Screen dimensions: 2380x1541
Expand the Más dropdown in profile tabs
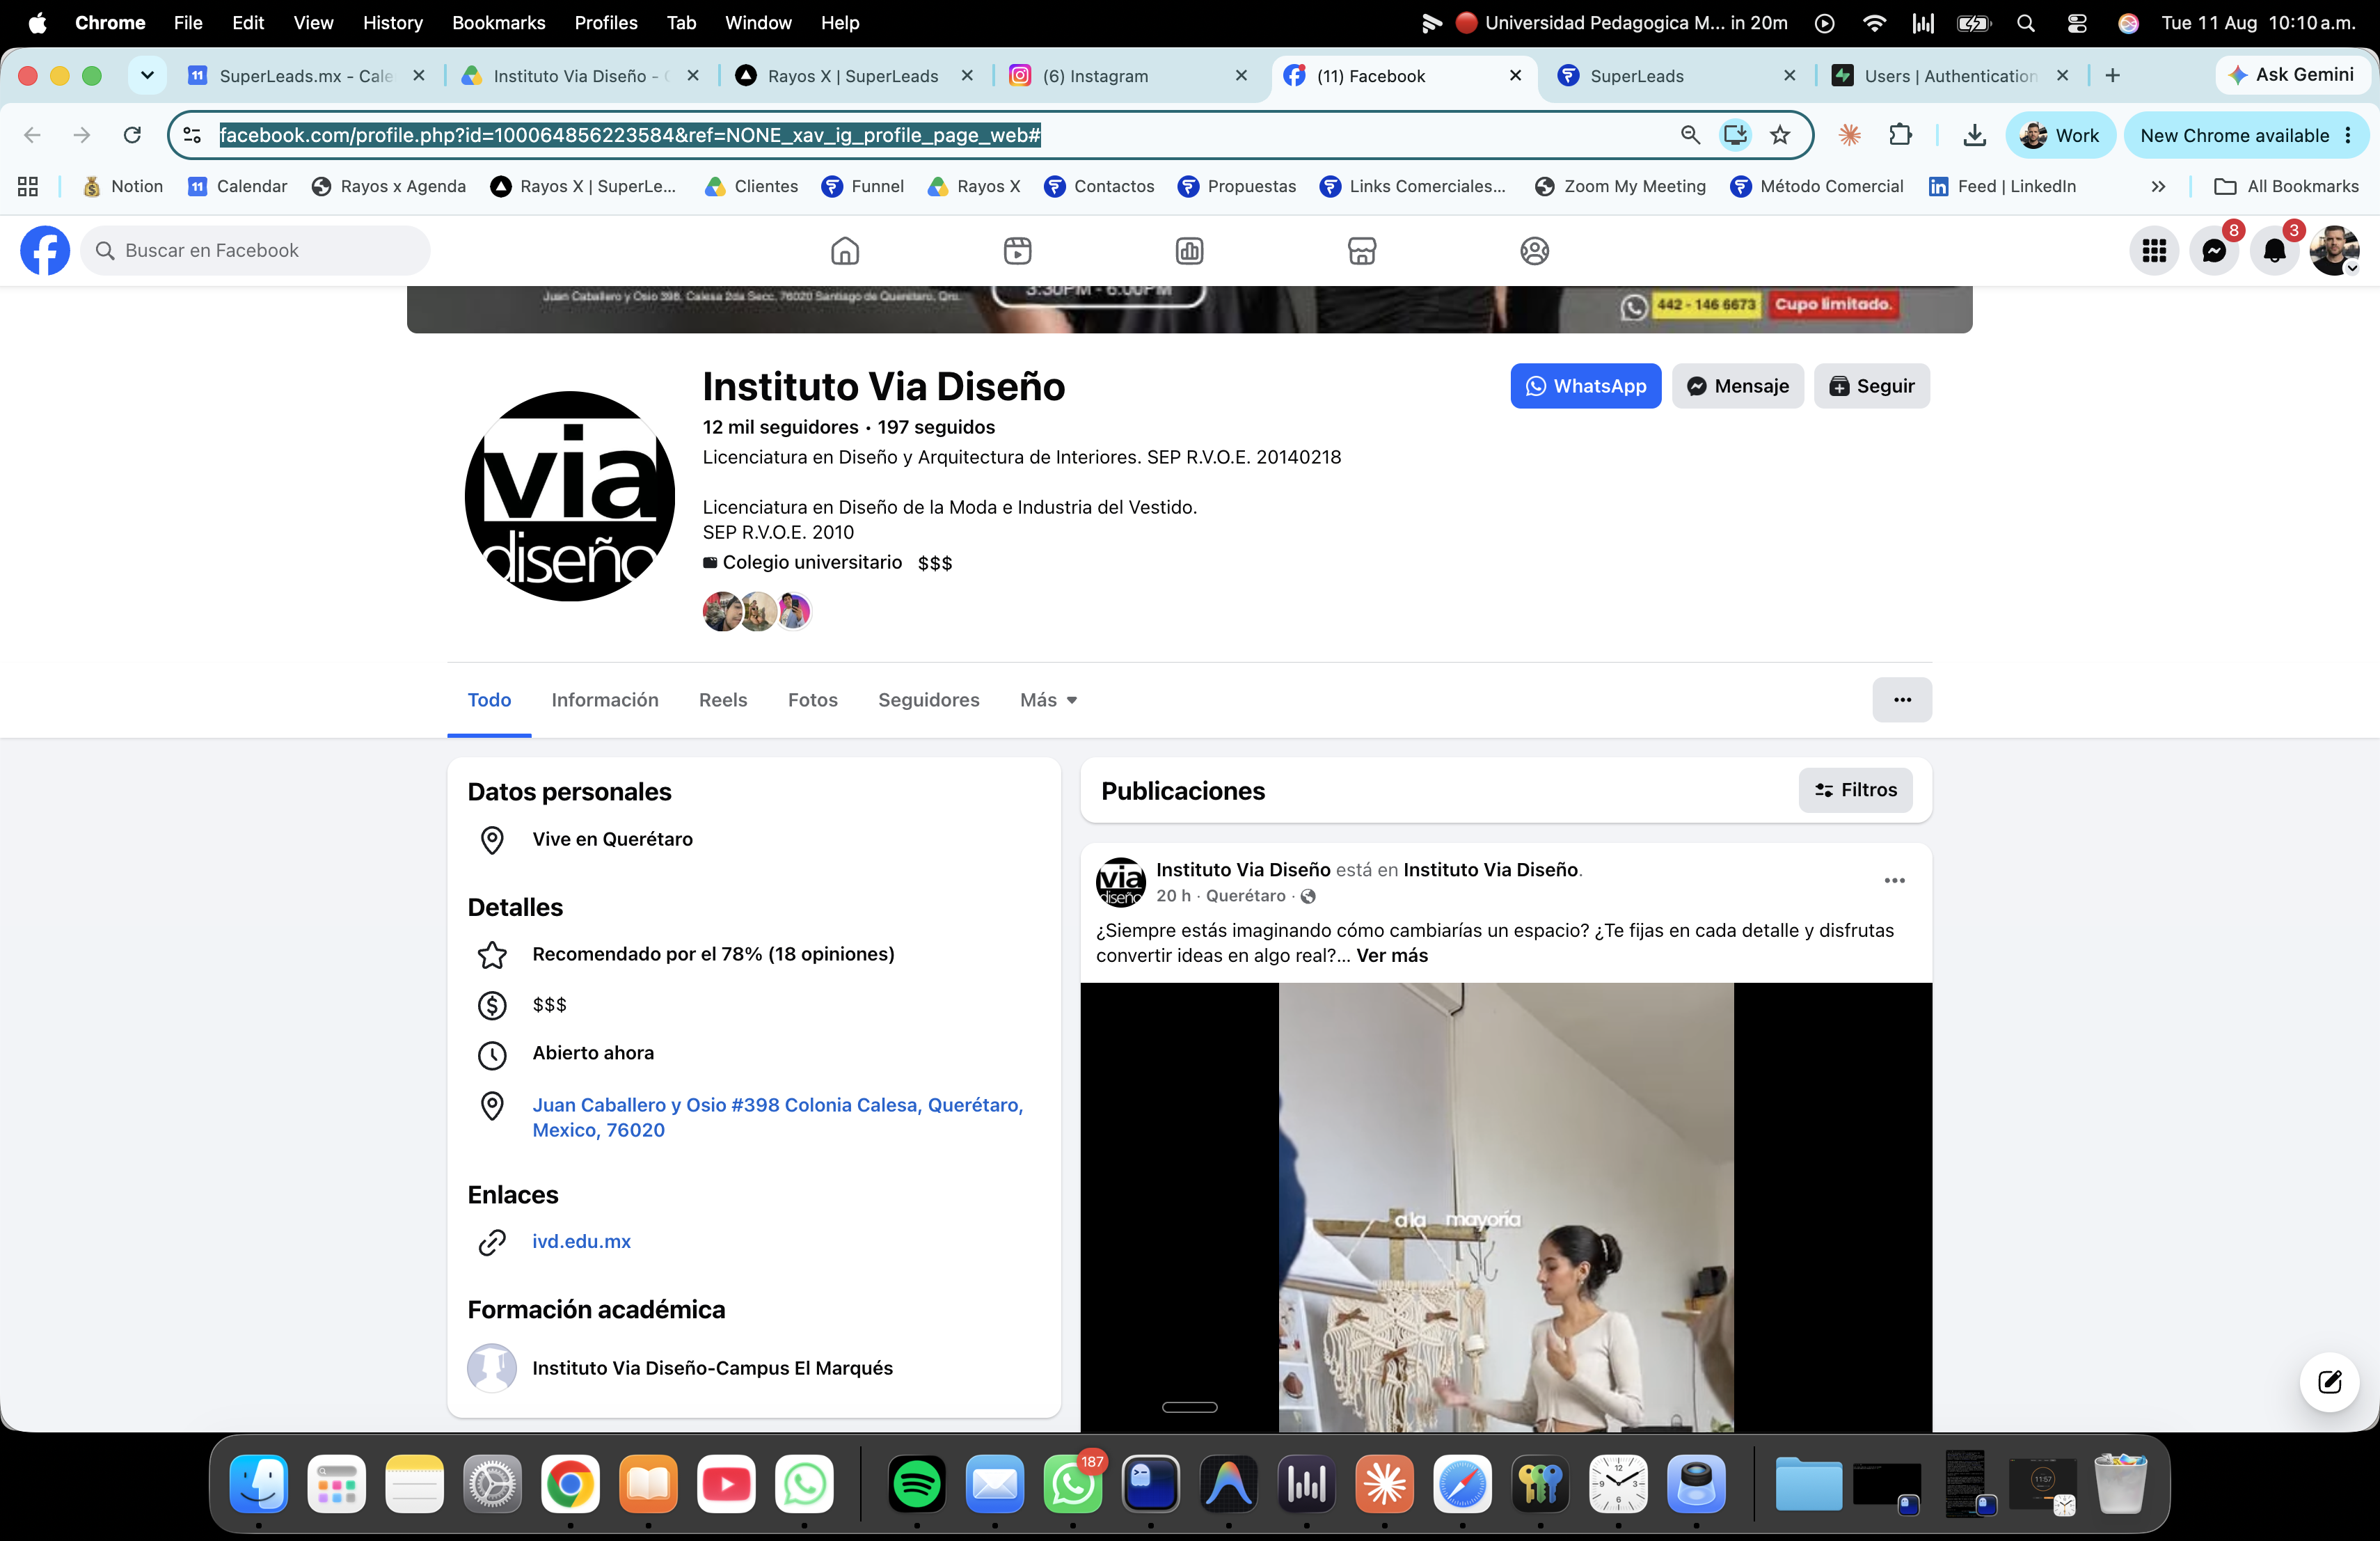(x=1048, y=700)
